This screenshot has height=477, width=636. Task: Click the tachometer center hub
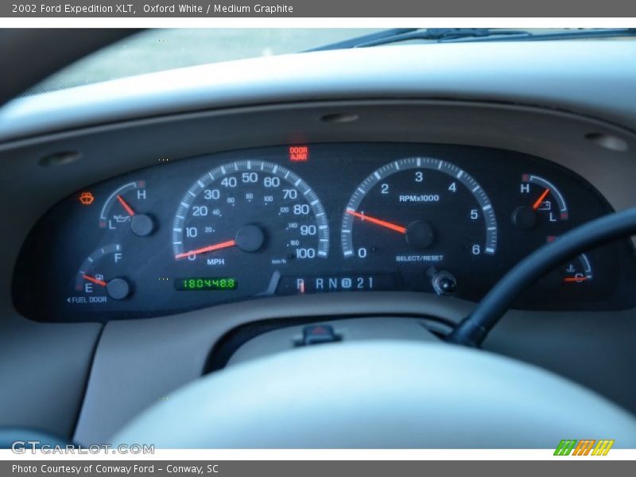[x=420, y=235]
